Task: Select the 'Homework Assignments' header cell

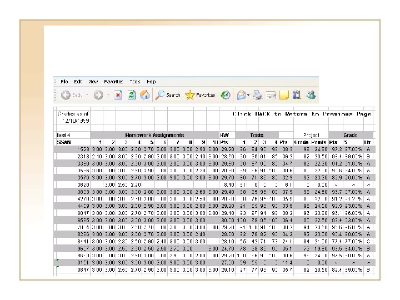Action: click(x=154, y=135)
